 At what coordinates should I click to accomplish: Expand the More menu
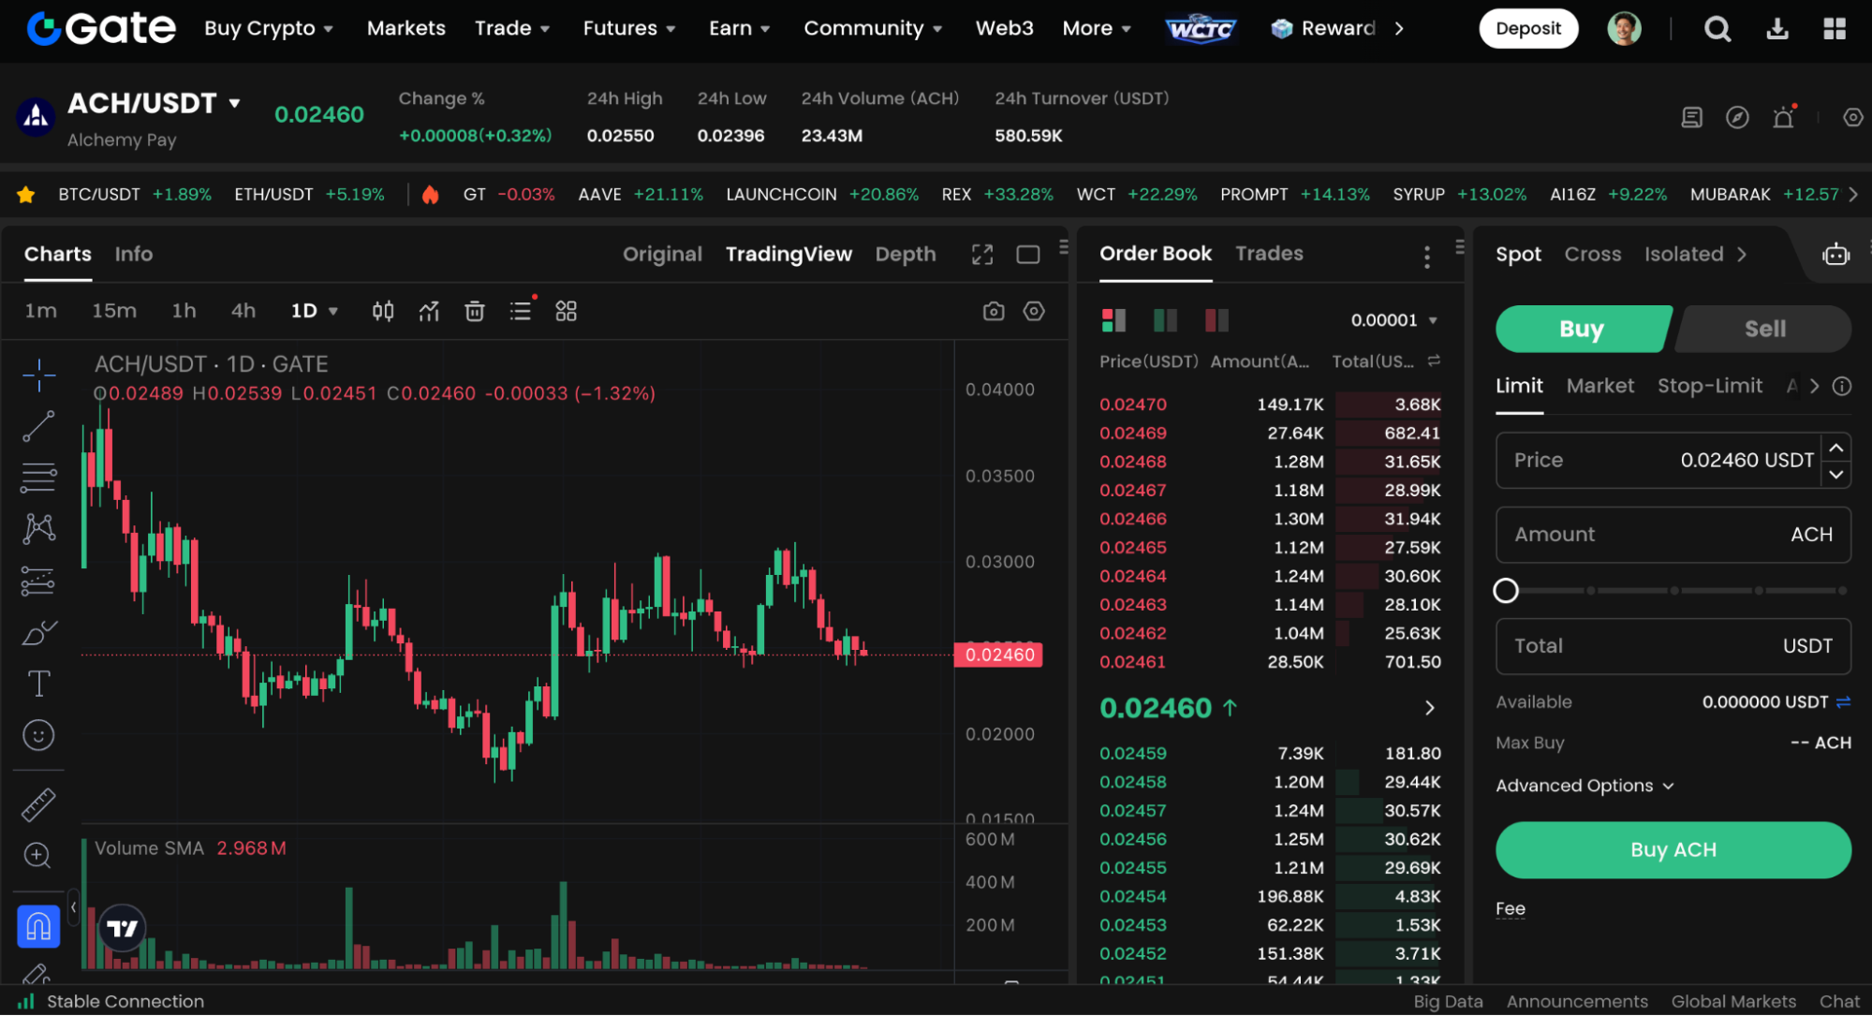(1097, 28)
